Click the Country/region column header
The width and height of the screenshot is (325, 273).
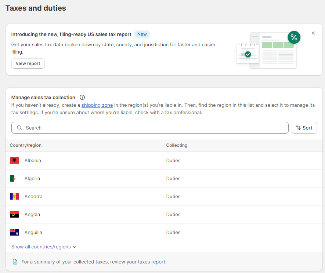click(26, 145)
